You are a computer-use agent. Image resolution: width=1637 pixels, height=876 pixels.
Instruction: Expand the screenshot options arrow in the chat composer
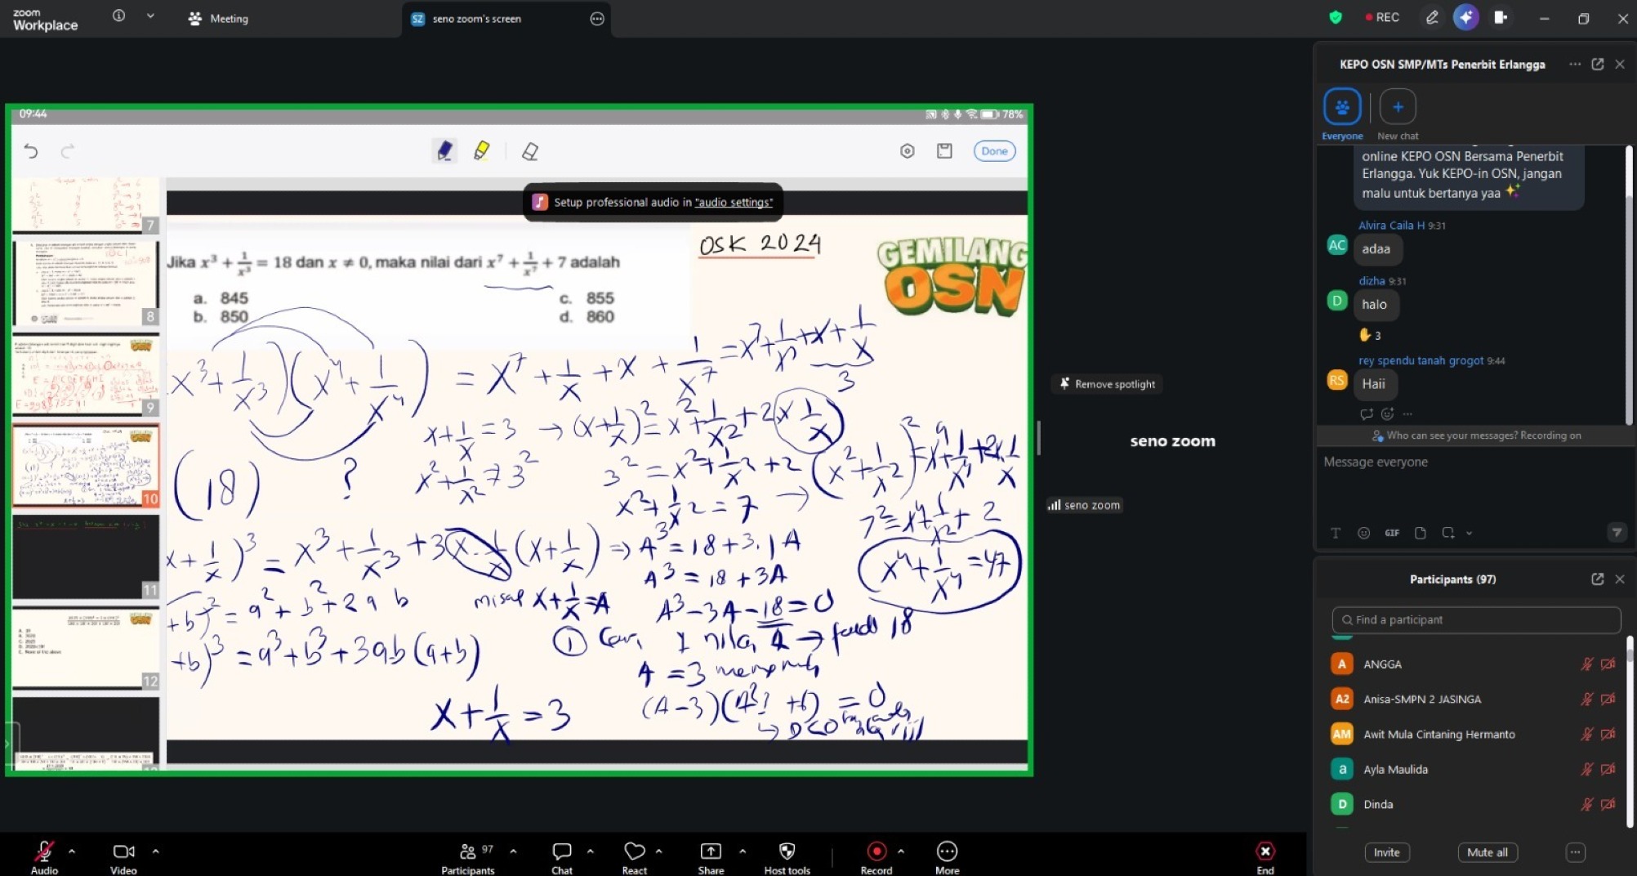(1469, 533)
